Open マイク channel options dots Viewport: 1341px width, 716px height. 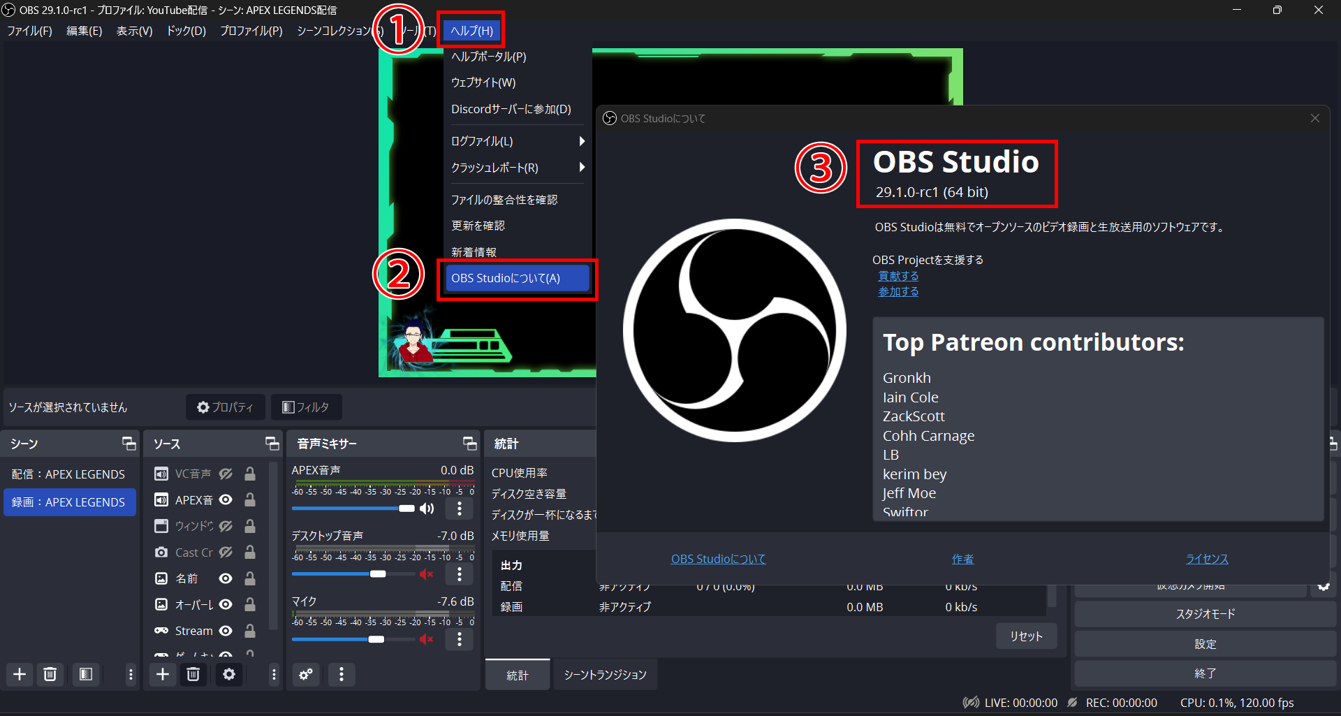[x=460, y=639]
